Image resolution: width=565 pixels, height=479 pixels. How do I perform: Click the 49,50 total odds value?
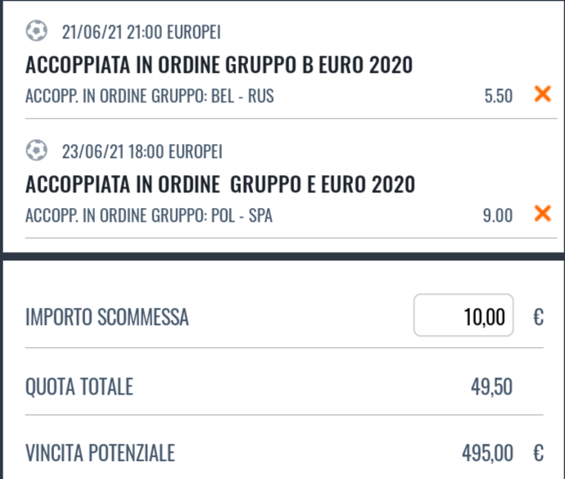tap(491, 387)
